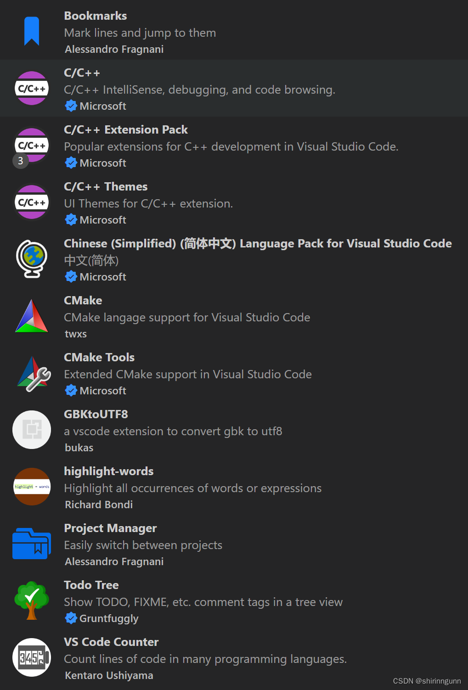Click publisher name Alessandro Fragnani under Bookmarks
This screenshot has width=468, height=690.
click(x=114, y=49)
